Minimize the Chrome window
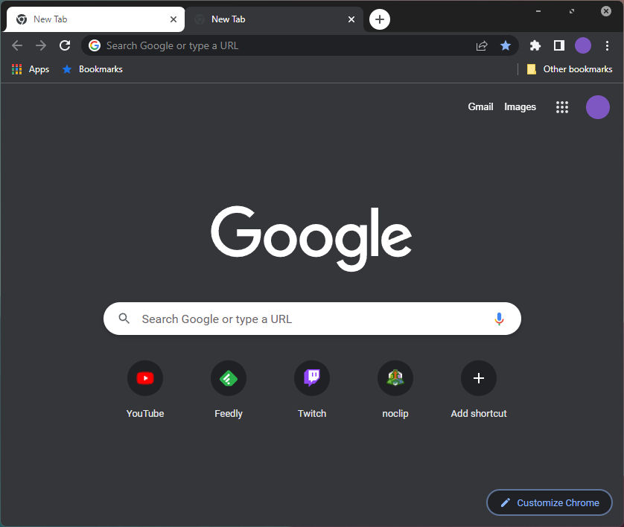Viewport: 624px width, 527px height. click(538, 11)
